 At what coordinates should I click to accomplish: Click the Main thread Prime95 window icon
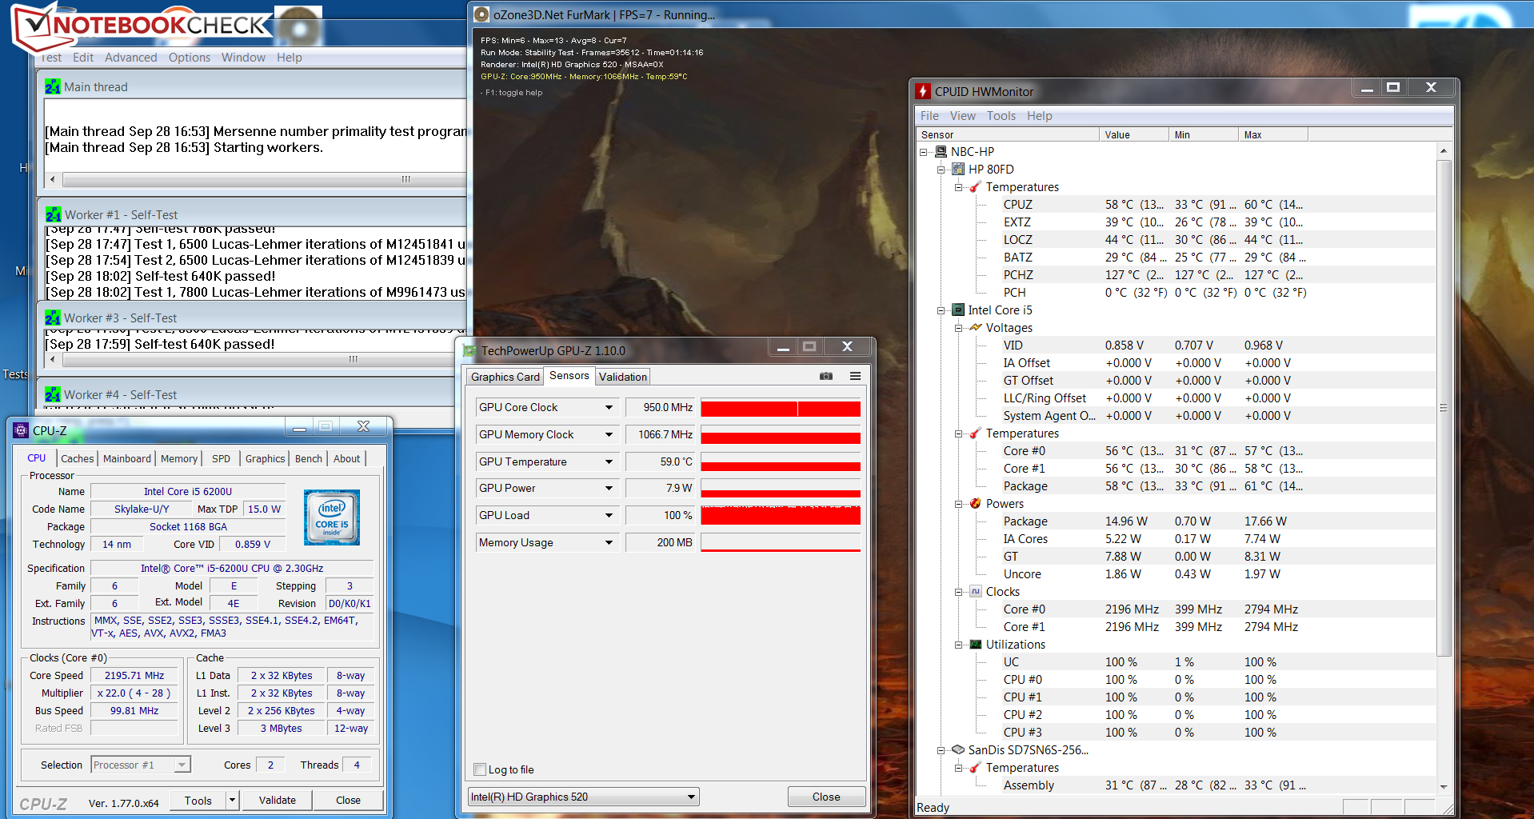[53, 86]
